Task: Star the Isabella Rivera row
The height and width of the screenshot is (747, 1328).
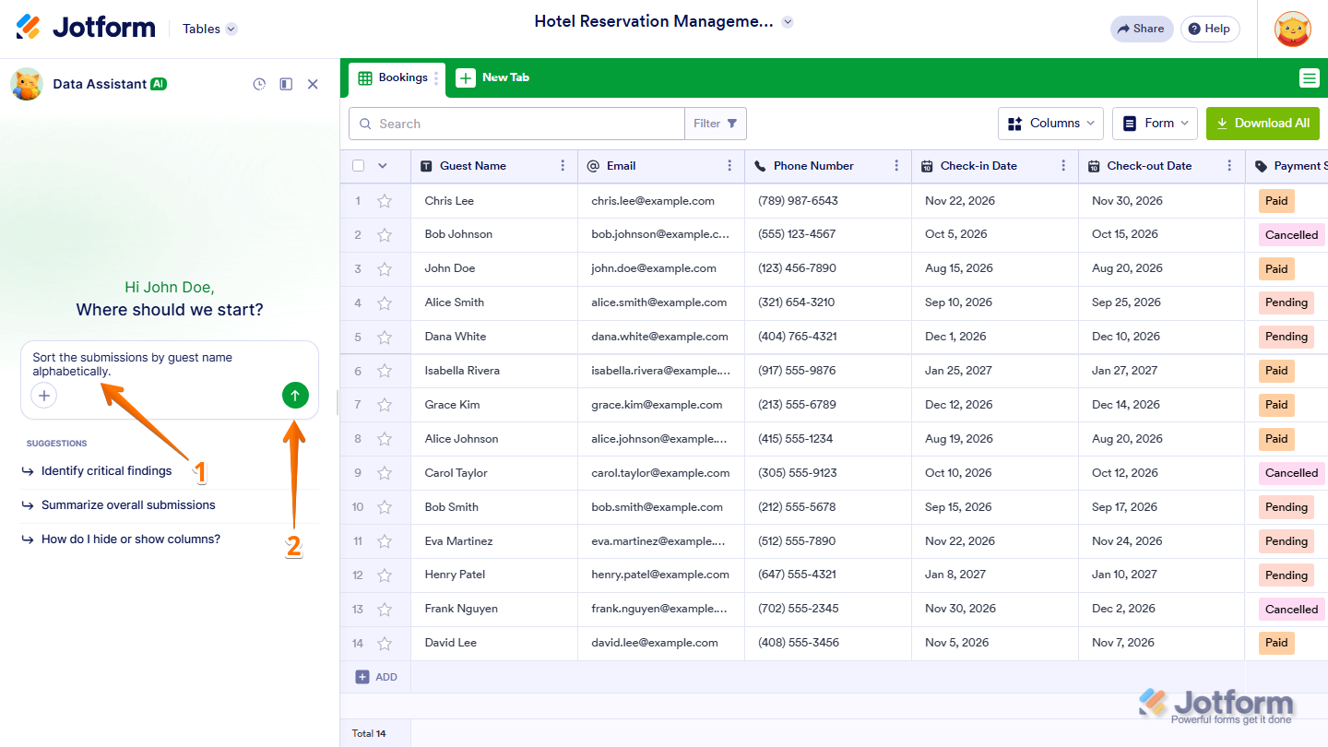Action: click(385, 372)
